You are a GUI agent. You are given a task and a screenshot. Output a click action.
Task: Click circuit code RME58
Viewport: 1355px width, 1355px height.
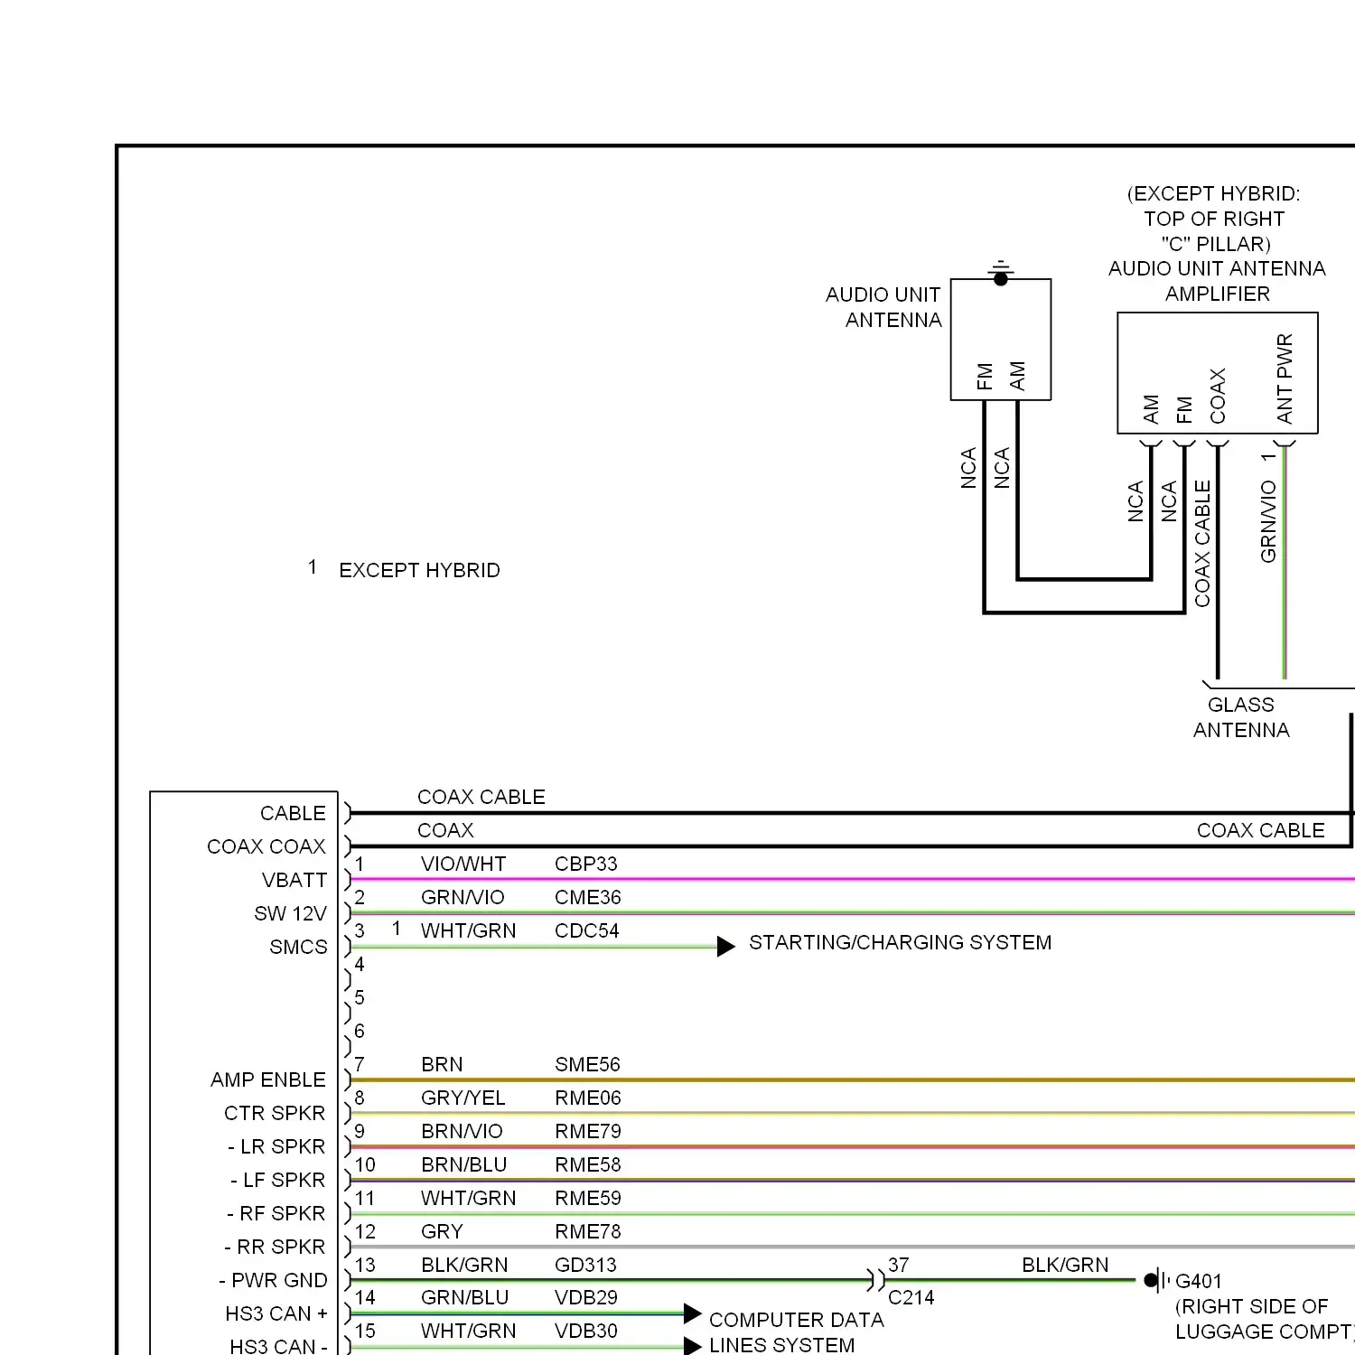click(588, 1164)
